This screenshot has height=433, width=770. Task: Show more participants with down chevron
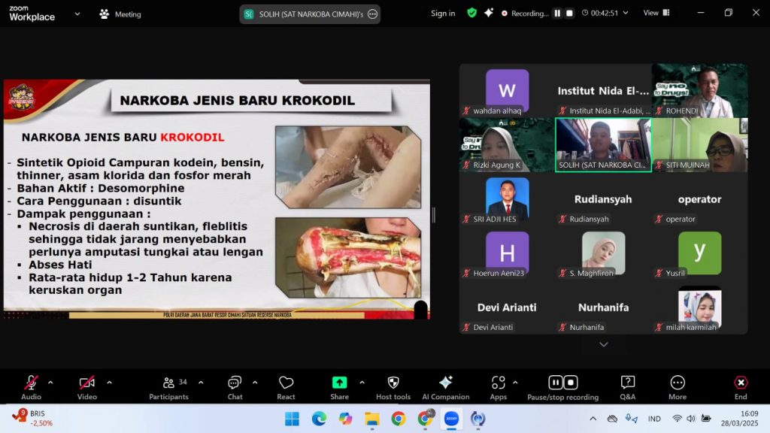click(603, 344)
